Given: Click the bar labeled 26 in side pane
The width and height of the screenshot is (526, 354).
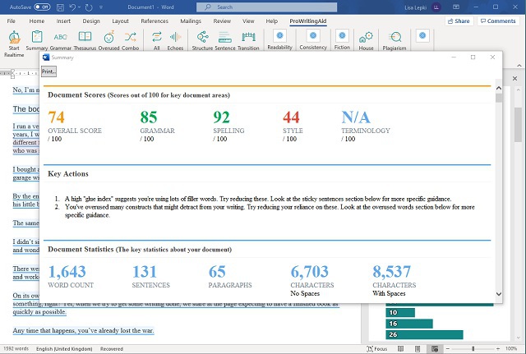Looking at the screenshot, I should click(424, 334).
